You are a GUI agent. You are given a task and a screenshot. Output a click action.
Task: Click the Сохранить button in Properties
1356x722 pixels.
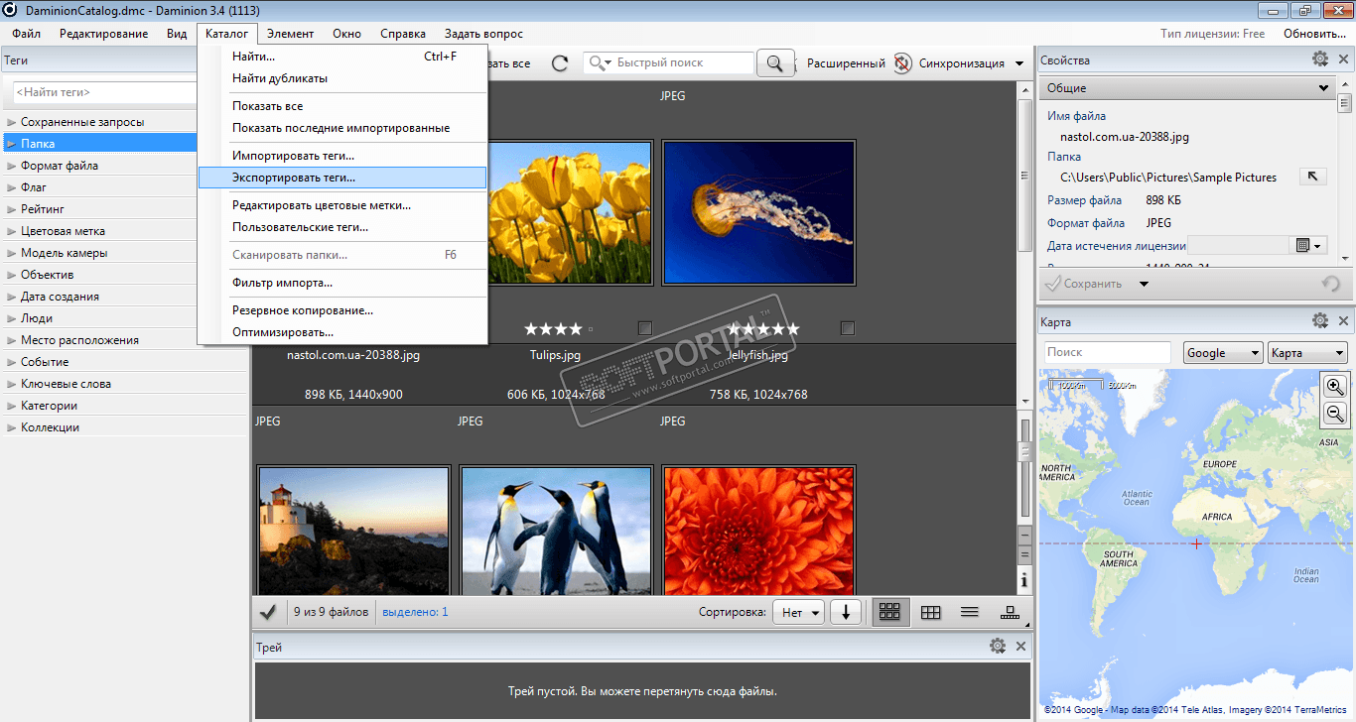click(x=1084, y=284)
